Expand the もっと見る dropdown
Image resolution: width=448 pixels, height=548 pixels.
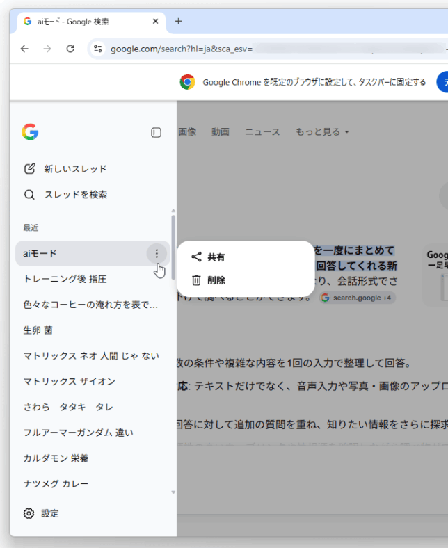[322, 131]
